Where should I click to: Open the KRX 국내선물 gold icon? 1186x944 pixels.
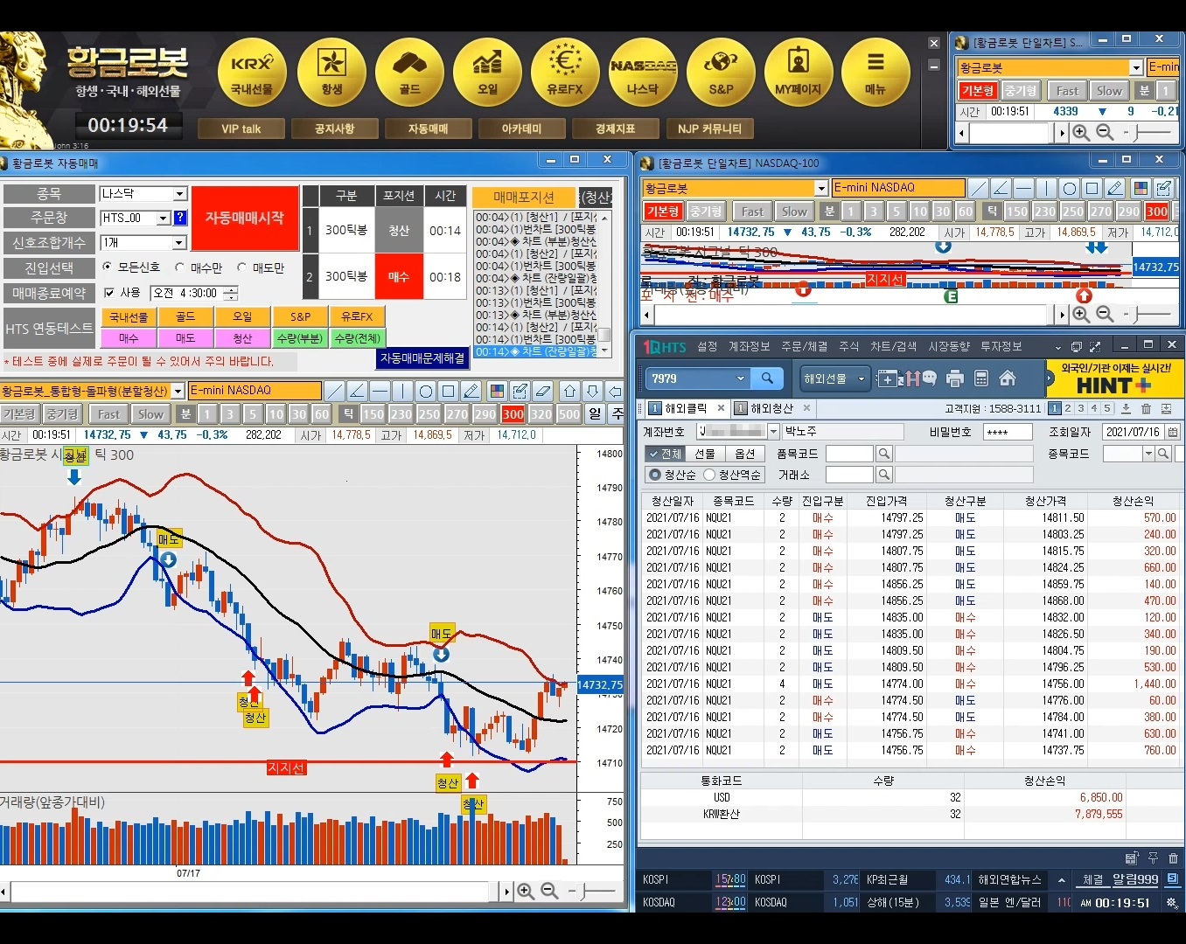point(252,73)
